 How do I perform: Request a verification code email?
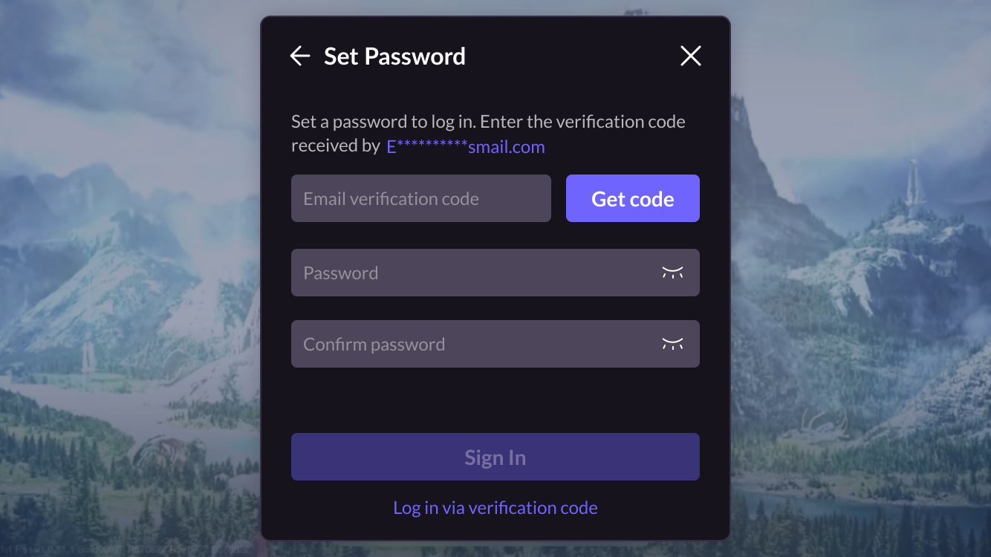(x=632, y=198)
